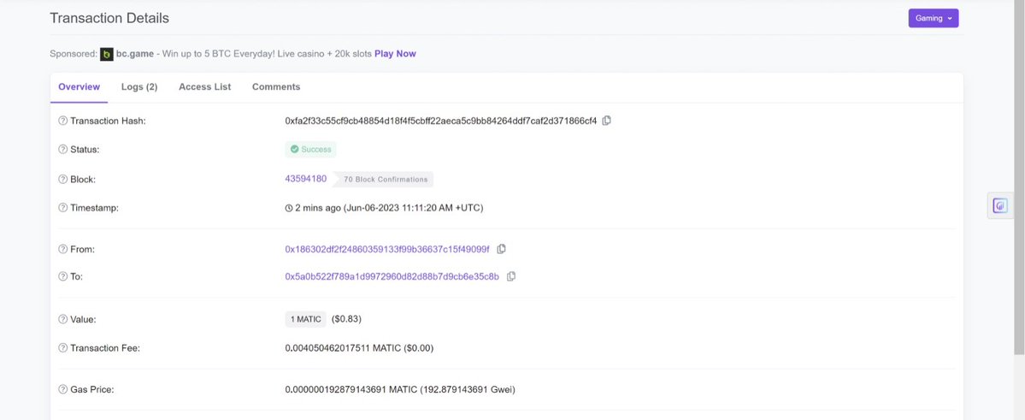Open the From address link
1025x420 pixels.
click(x=387, y=249)
